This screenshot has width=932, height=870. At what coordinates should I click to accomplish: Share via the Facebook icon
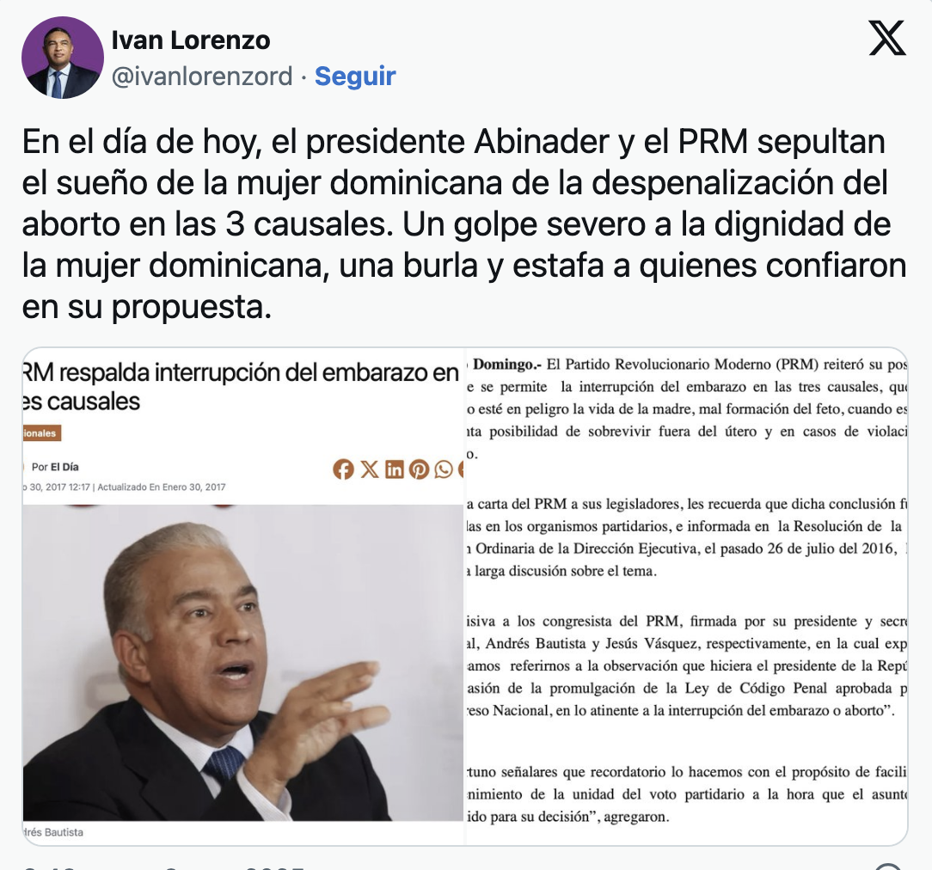pyautogui.click(x=343, y=469)
